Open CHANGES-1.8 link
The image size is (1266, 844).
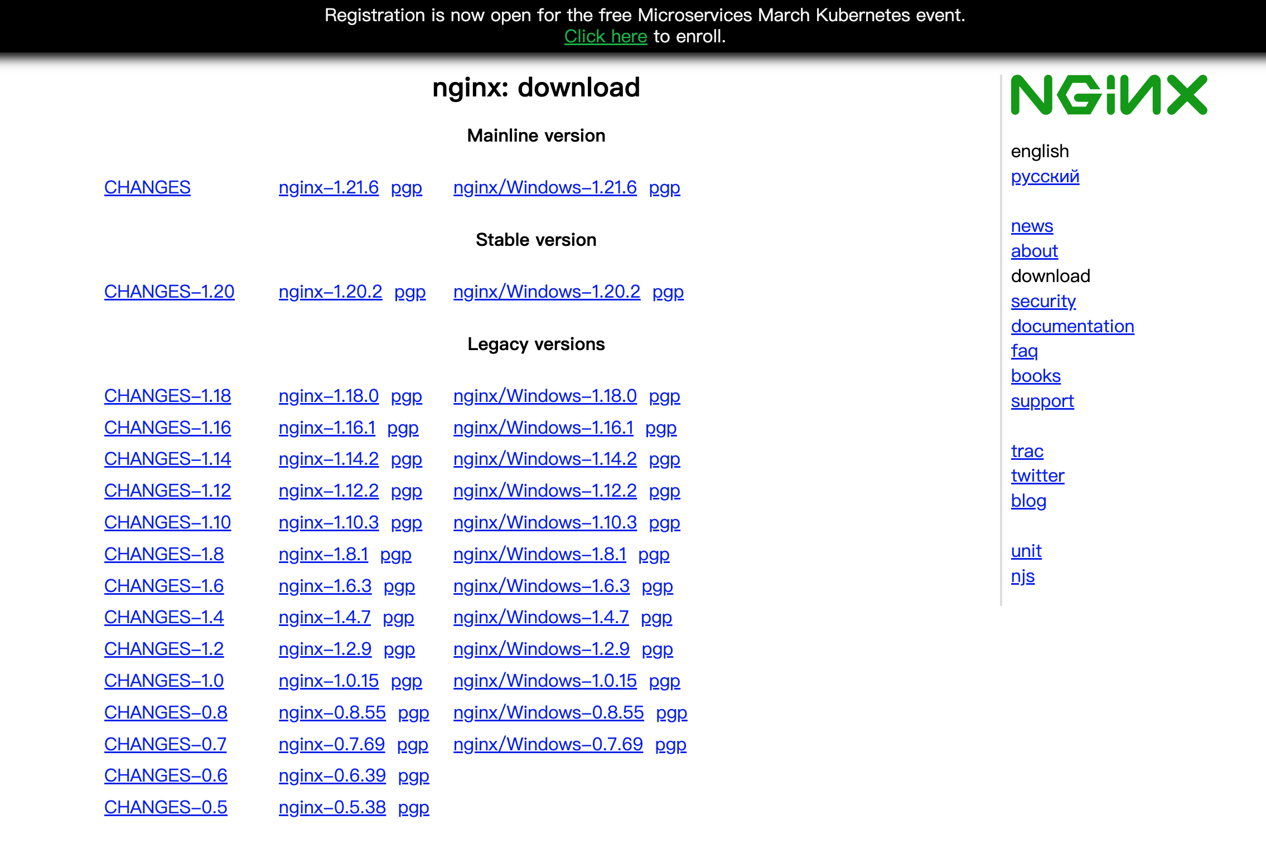tap(164, 554)
